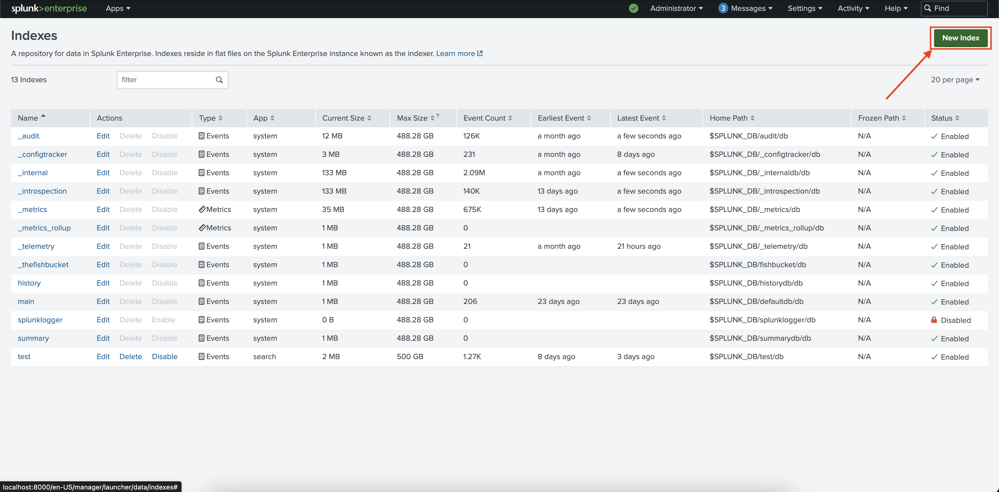Enable the splunklogger index
Screen dimensions: 999x492
coord(163,320)
